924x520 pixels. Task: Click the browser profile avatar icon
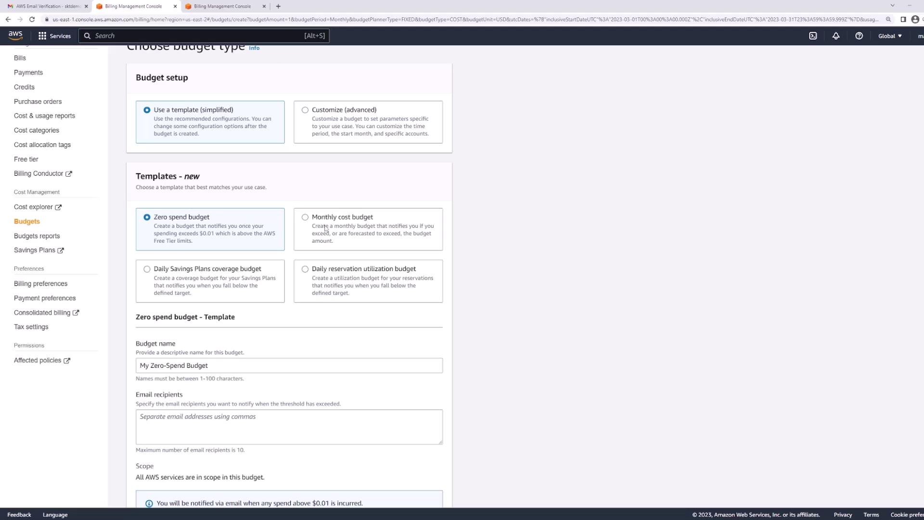click(x=915, y=19)
